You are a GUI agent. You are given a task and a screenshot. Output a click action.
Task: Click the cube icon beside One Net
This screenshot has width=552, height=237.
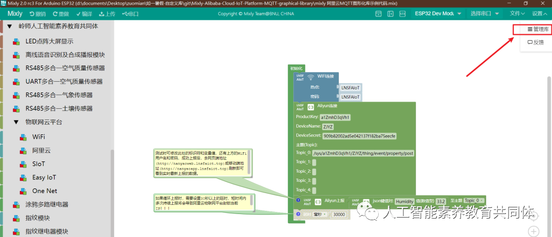[x=23, y=192]
